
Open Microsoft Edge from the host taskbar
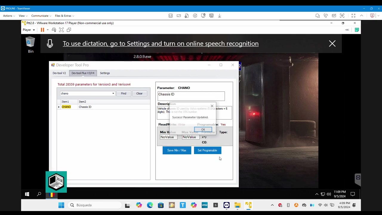(150, 205)
